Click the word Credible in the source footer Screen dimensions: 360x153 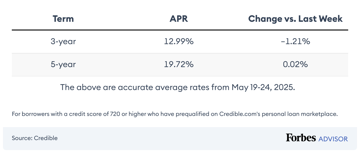(x=46, y=138)
